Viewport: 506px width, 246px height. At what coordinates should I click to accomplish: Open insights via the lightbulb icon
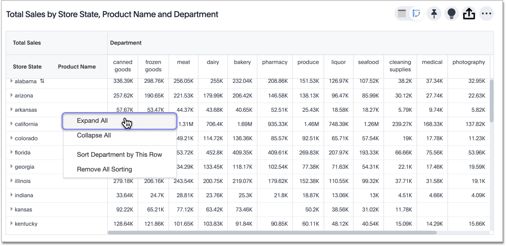[x=451, y=14]
